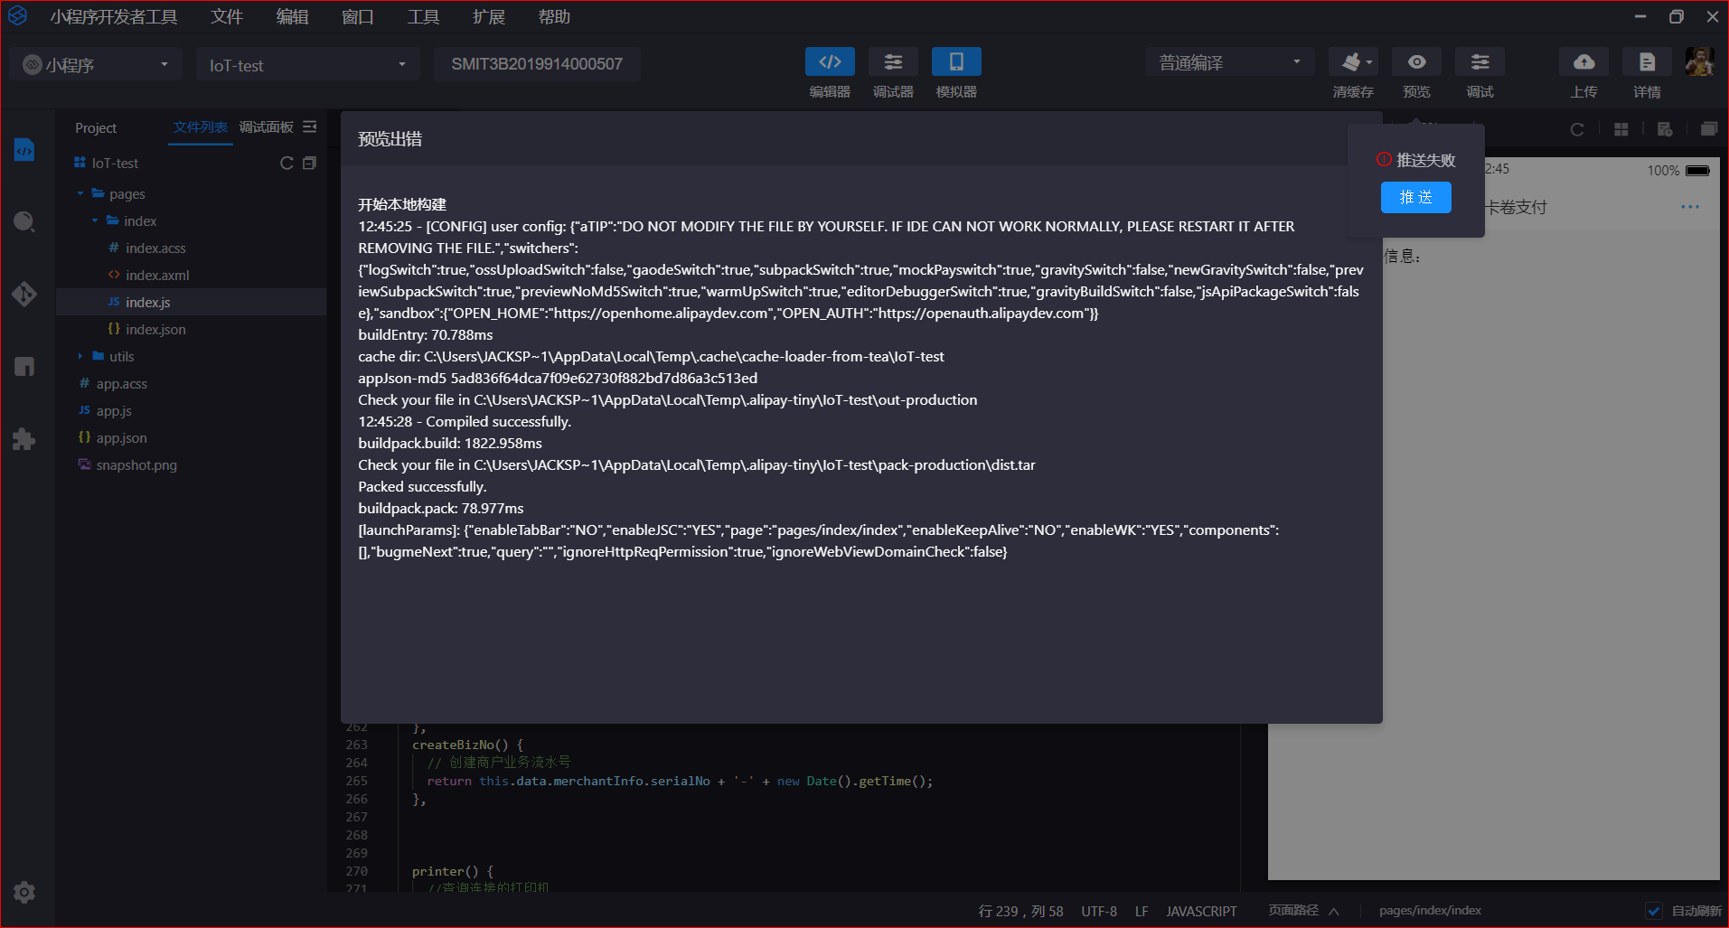Collapse the pages folder

(x=80, y=193)
